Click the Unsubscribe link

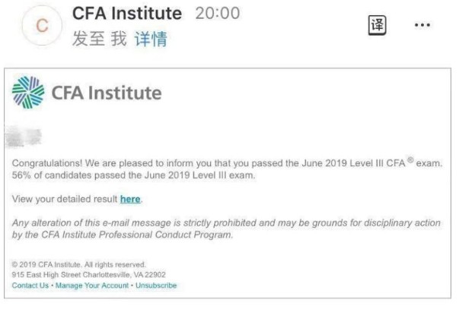(x=155, y=285)
